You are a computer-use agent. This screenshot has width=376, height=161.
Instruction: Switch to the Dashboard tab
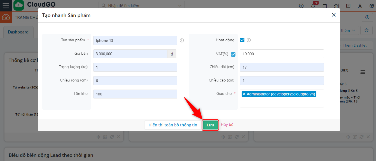pos(18,32)
